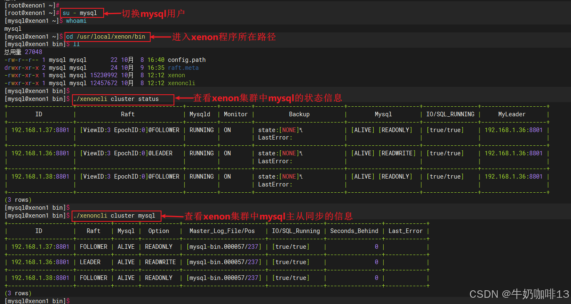Click the IO/SQL_RUNNING header in status table
Screen dimensions: 571x304
click(x=450, y=114)
